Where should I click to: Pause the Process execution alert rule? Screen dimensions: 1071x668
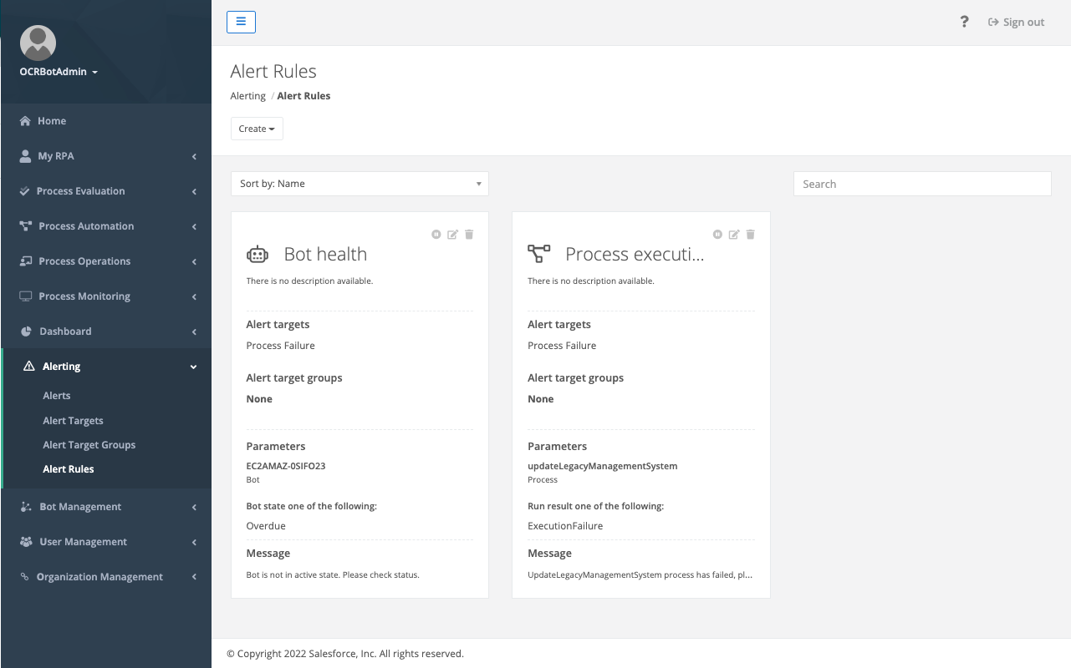(717, 235)
